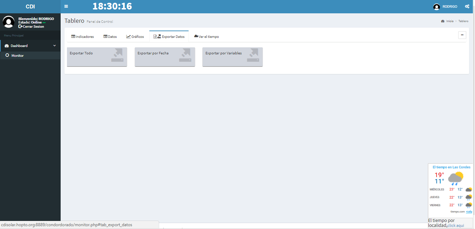Click the Monitor circle icon
The height and width of the screenshot is (229, 475).
(x=7, y=55)
